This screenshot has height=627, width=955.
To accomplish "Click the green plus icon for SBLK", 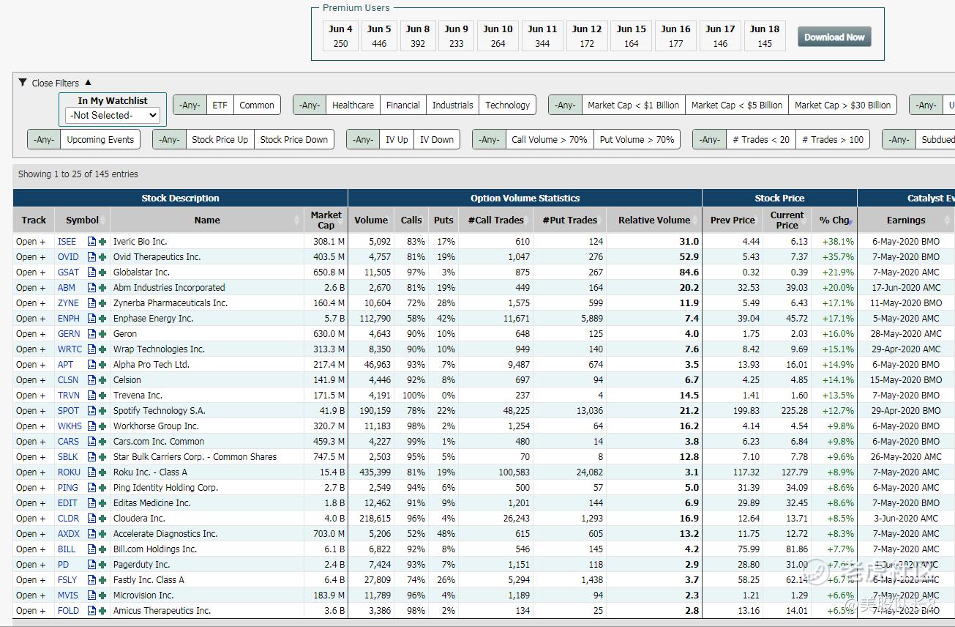I will pyautogui.click(x=102, y=457).
